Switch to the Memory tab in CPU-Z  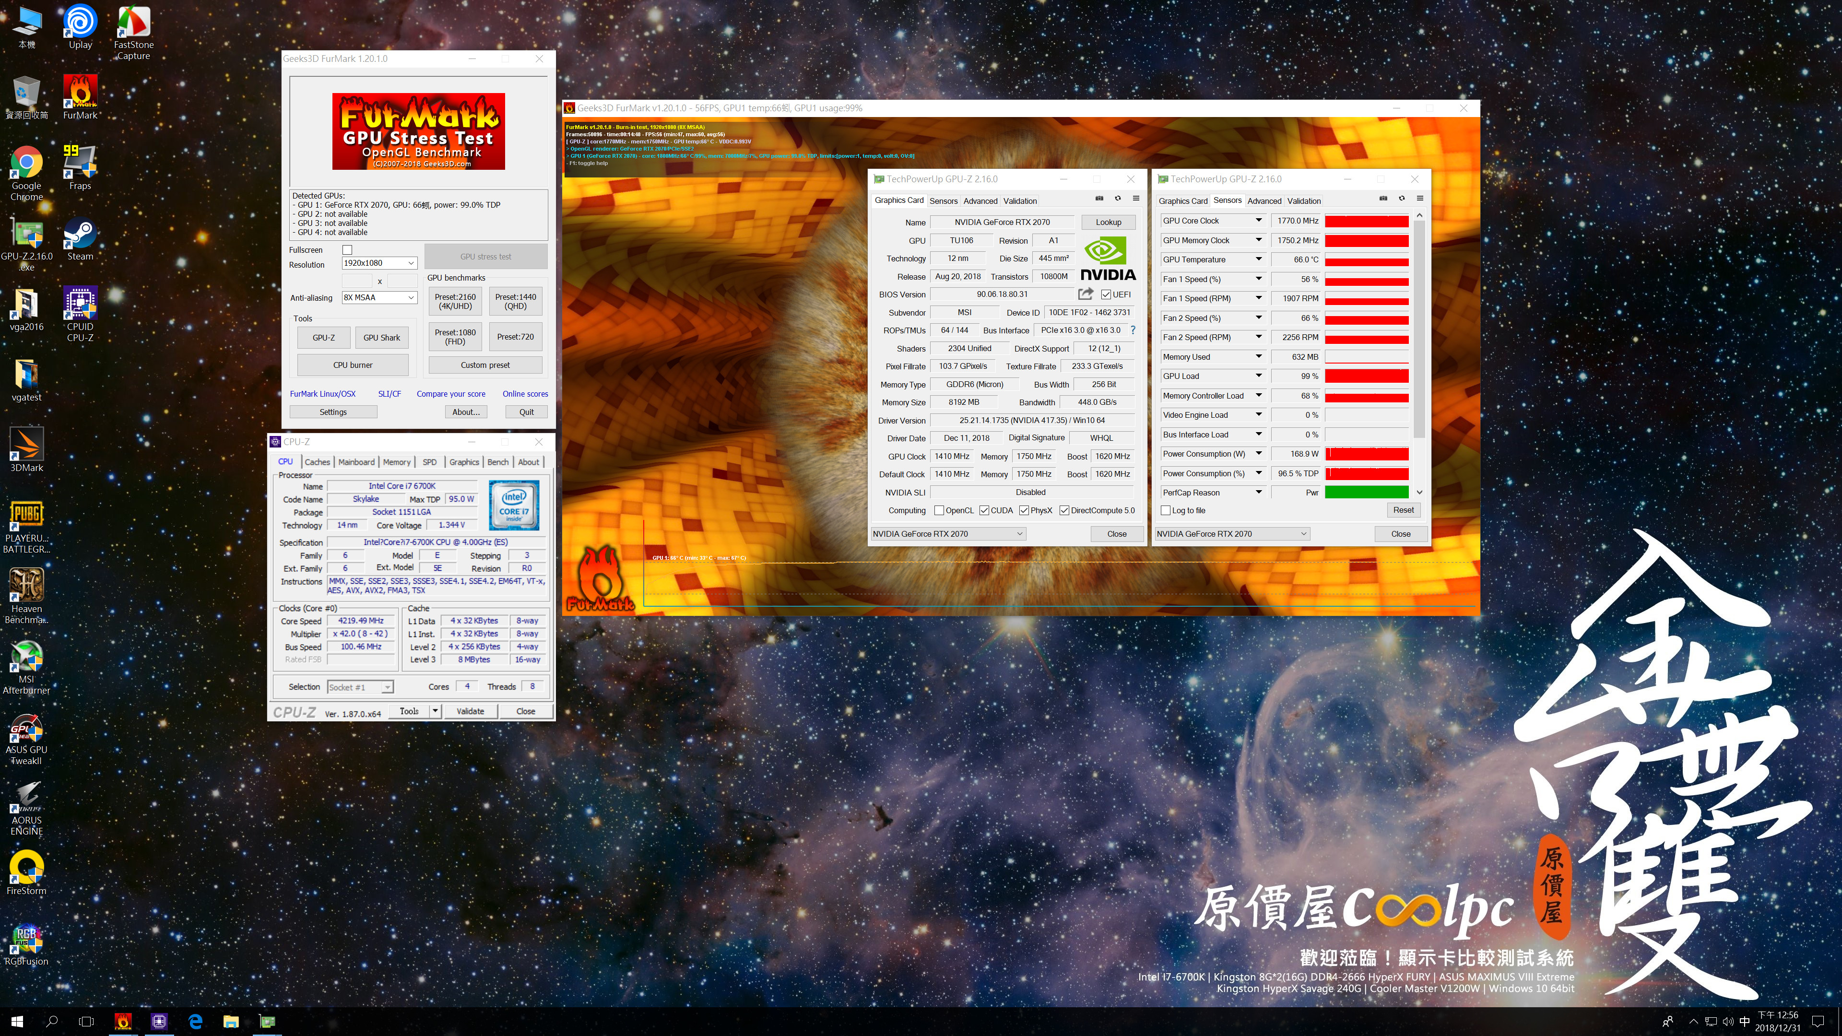pyautogui.click(x=397, y=462)
